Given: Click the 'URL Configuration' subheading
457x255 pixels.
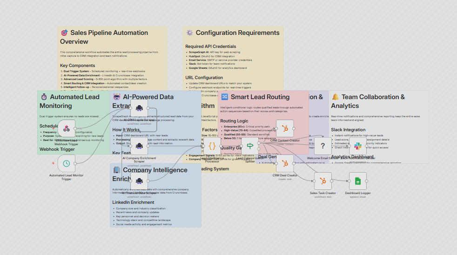Looking at the screenshot, I should [x=204, y=78].
